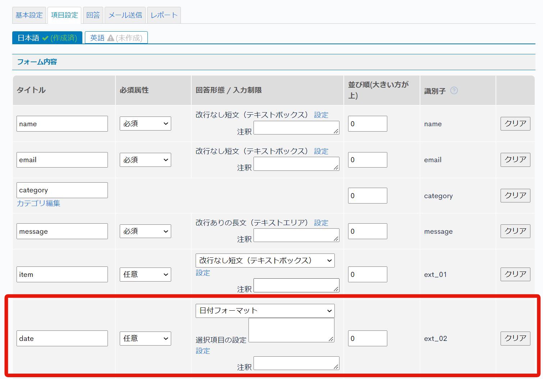Focus the title field containing name

(x=62, y=124)
